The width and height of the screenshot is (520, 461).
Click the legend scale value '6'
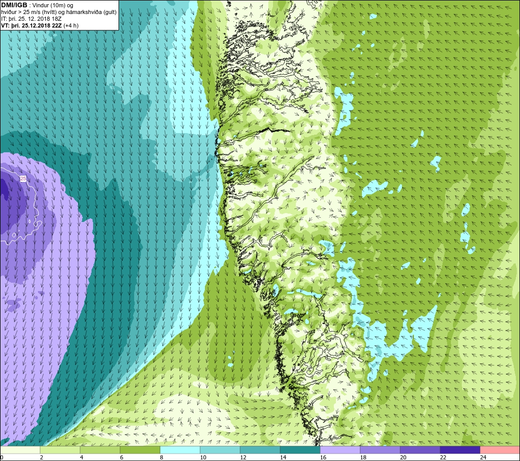pyautogui.click(x=122, y=457)
